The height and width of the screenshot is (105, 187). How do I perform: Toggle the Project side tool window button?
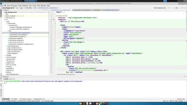(1, 13)
